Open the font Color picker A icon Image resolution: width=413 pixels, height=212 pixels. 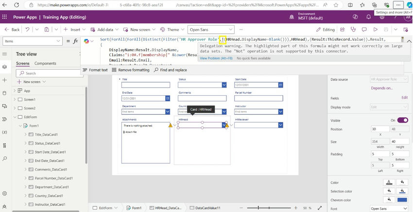389,182
